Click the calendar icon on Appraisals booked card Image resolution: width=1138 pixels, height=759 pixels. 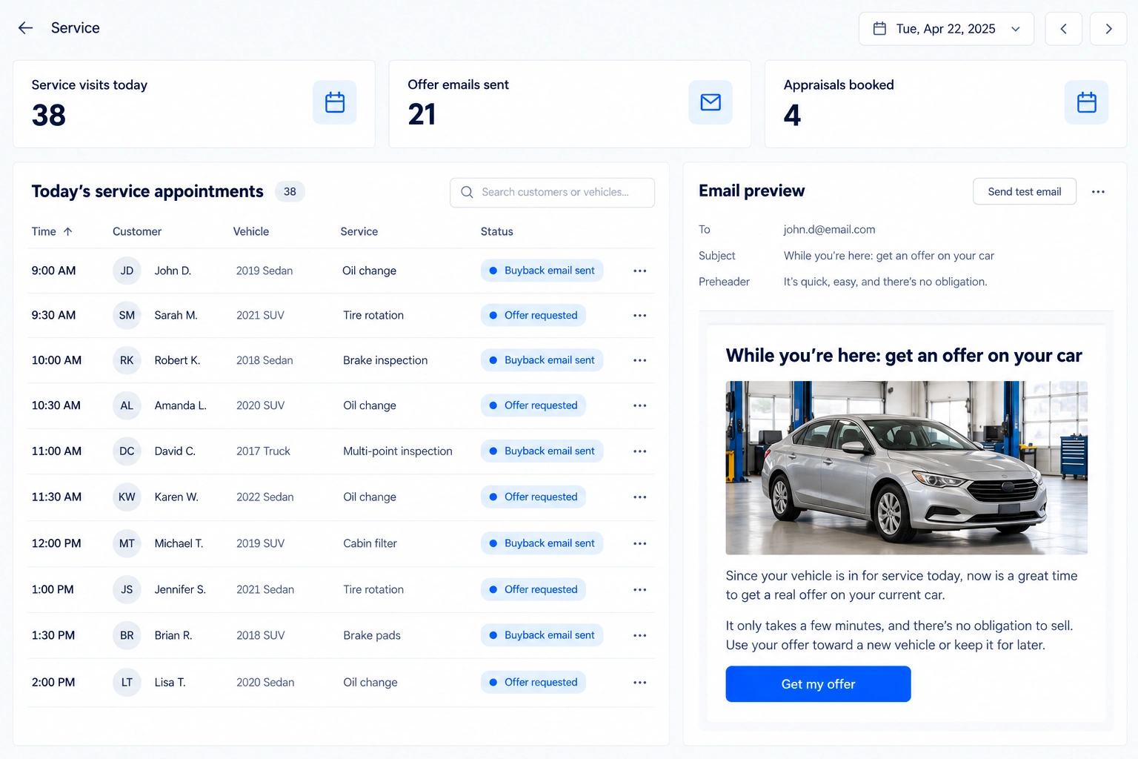coord(1086,102)
